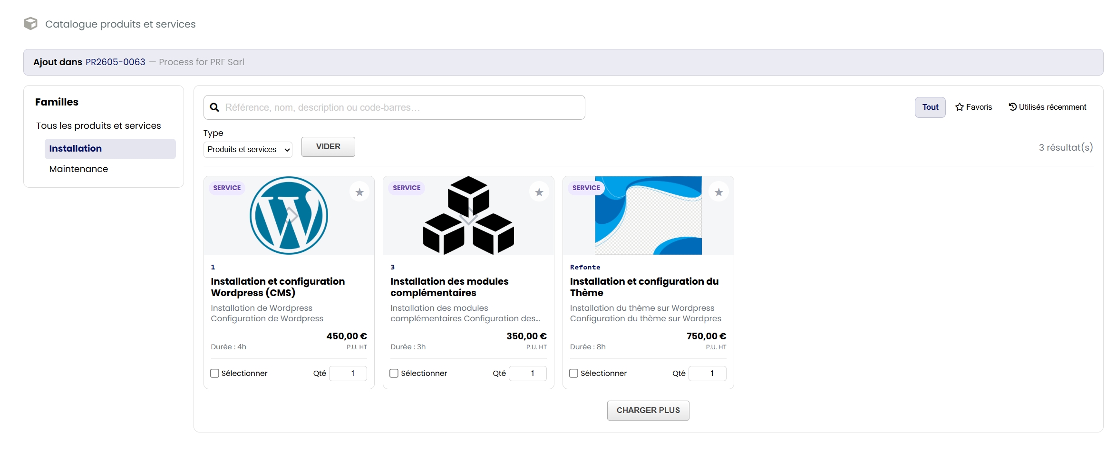Open the black cubes module image
Screen dimensions: 1116x470
click(468, 215)
